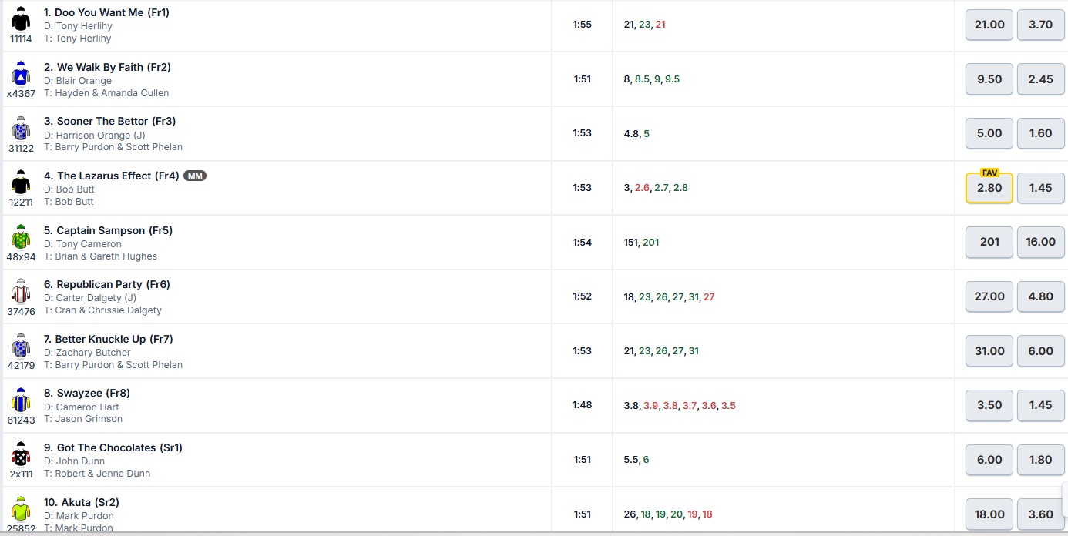Click We Walk By Faith blue silks icon

(21, 75)
